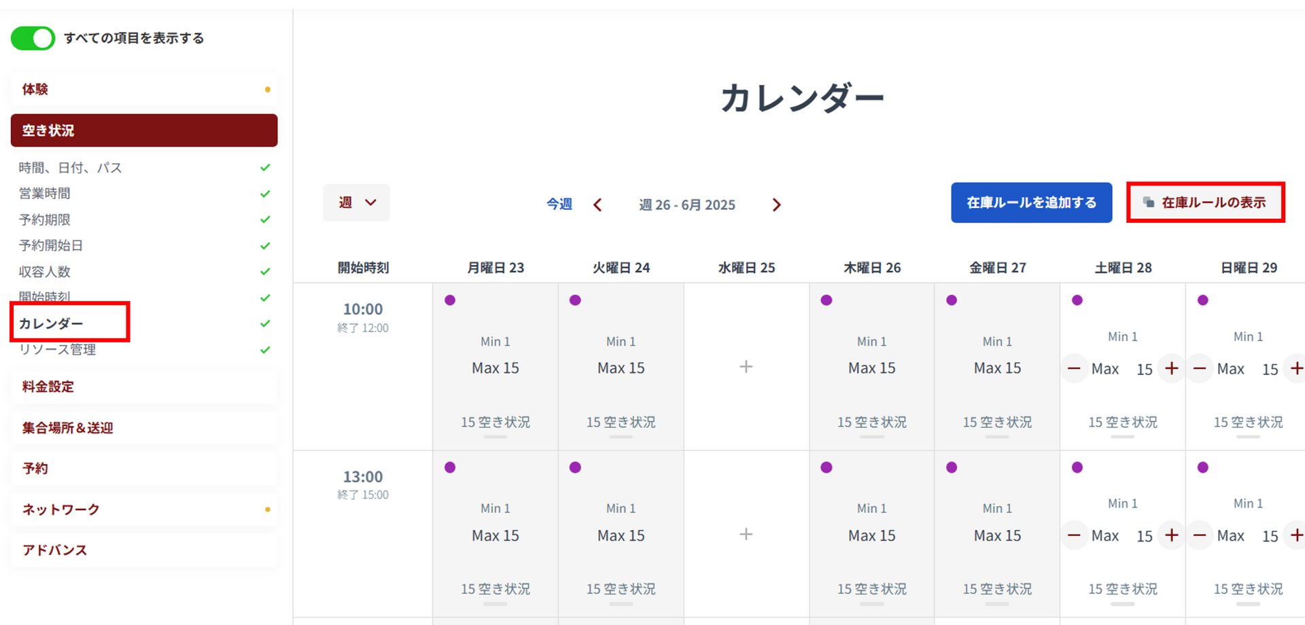Open the 週 view dropdown
The width and height of the screenshot is (1305, 625).
point(356,202)
